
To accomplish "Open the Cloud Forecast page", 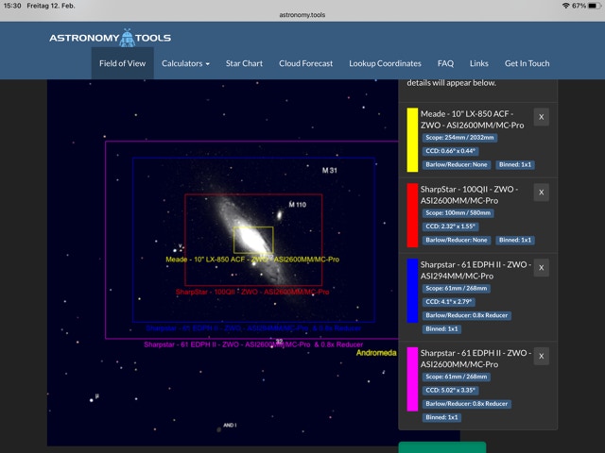I will click(x=305, y=63).
